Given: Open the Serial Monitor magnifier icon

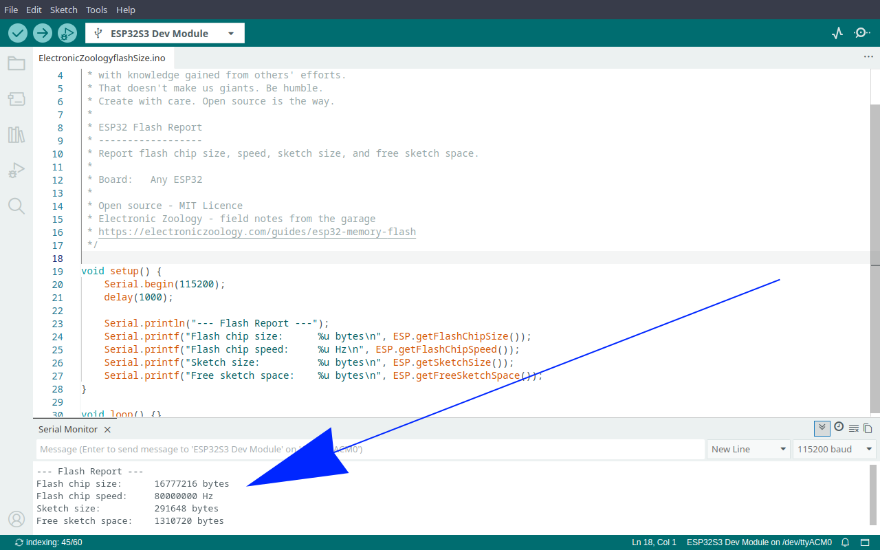Looking at the screenshot, I should [862, 33].
